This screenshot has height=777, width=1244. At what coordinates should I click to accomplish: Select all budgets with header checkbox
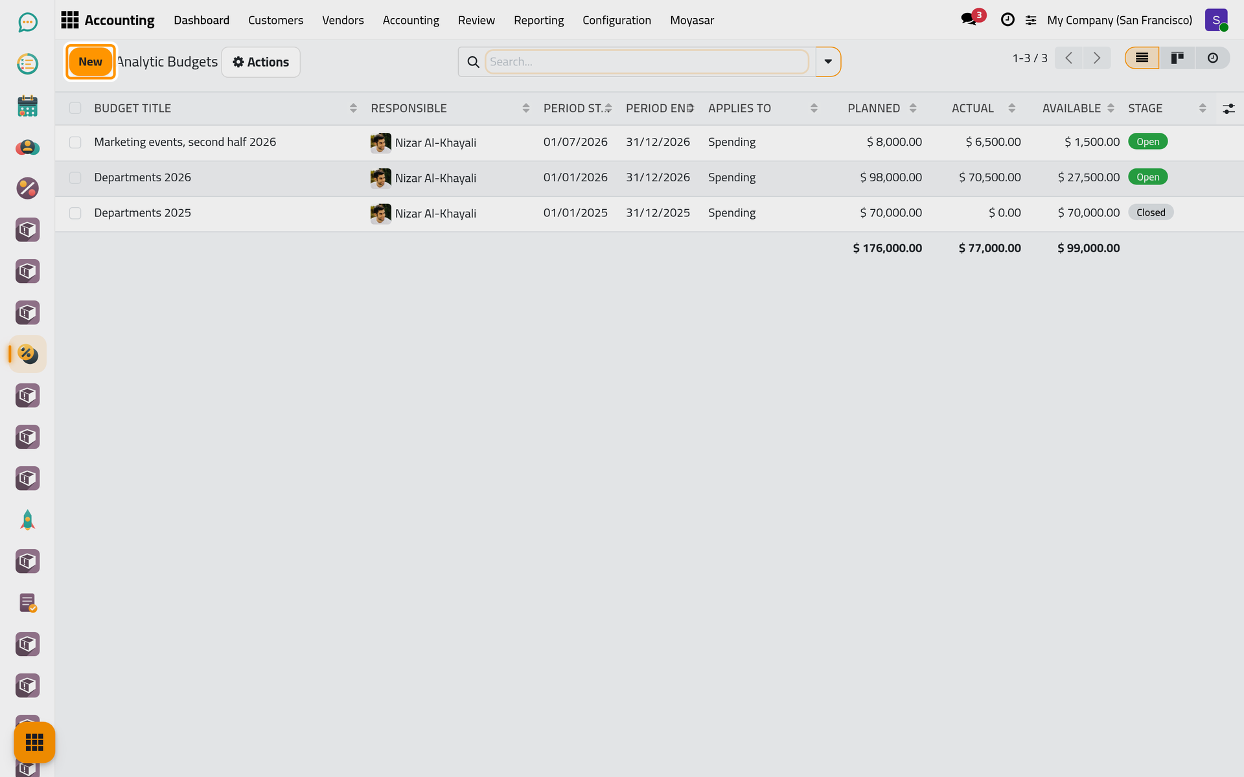[75, 108]
